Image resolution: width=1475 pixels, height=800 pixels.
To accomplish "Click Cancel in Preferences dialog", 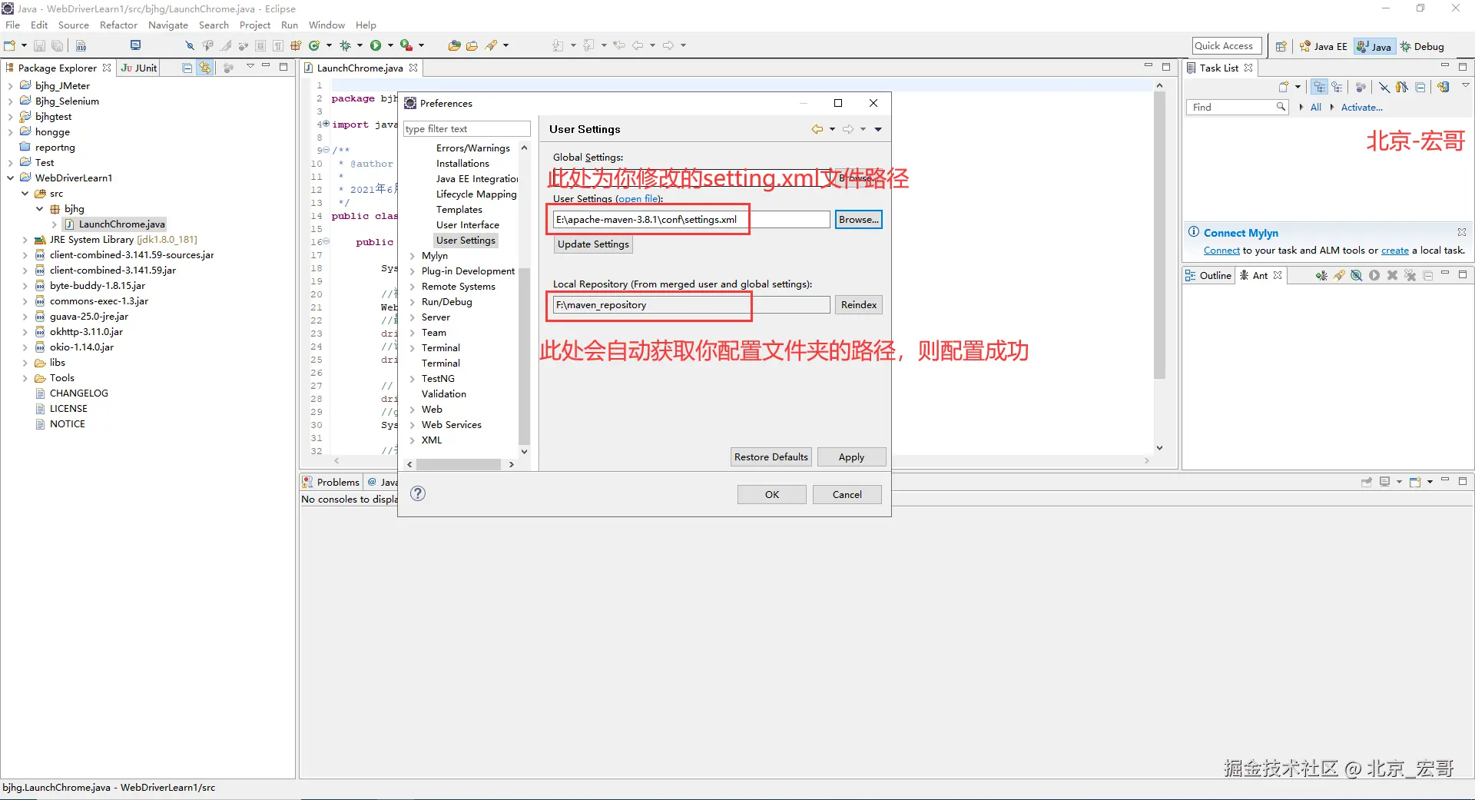I will 847,495.
